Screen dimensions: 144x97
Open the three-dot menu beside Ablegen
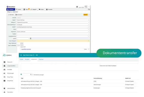[x=89, y=15]
